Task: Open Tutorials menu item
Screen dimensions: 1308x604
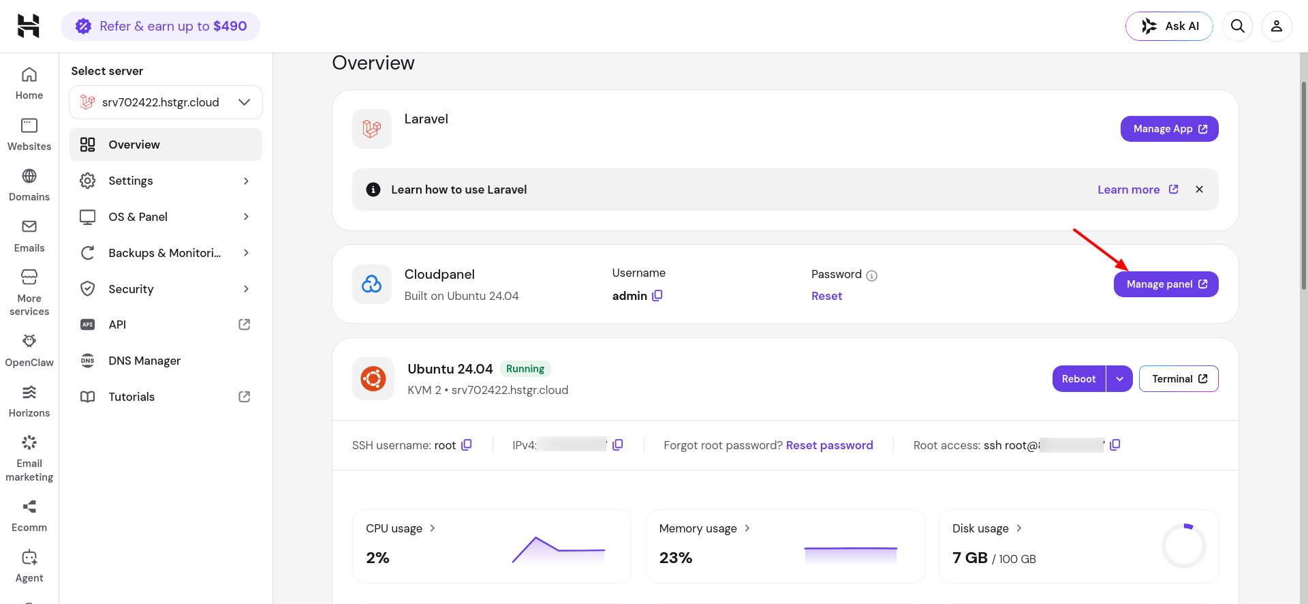Action: coord(166,397)
